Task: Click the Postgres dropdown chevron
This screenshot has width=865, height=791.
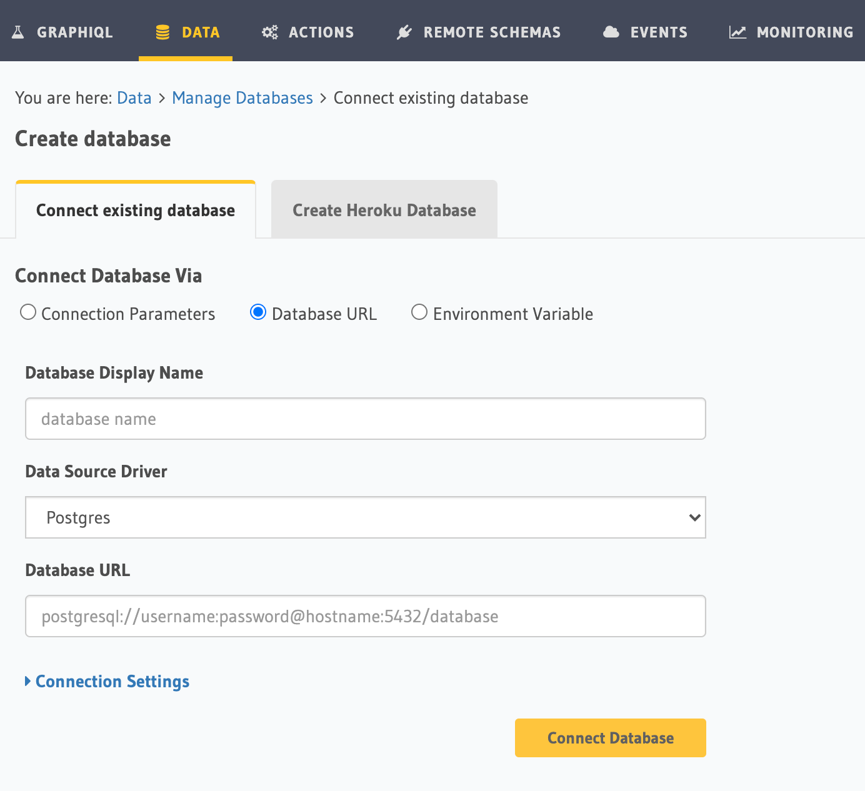Action: tap(694, 517)
